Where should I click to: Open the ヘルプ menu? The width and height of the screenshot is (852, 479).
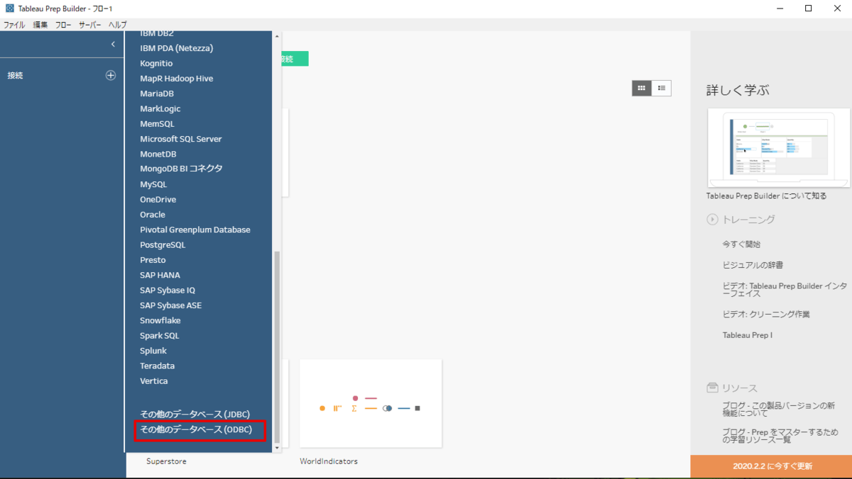(x=117, y=24)
